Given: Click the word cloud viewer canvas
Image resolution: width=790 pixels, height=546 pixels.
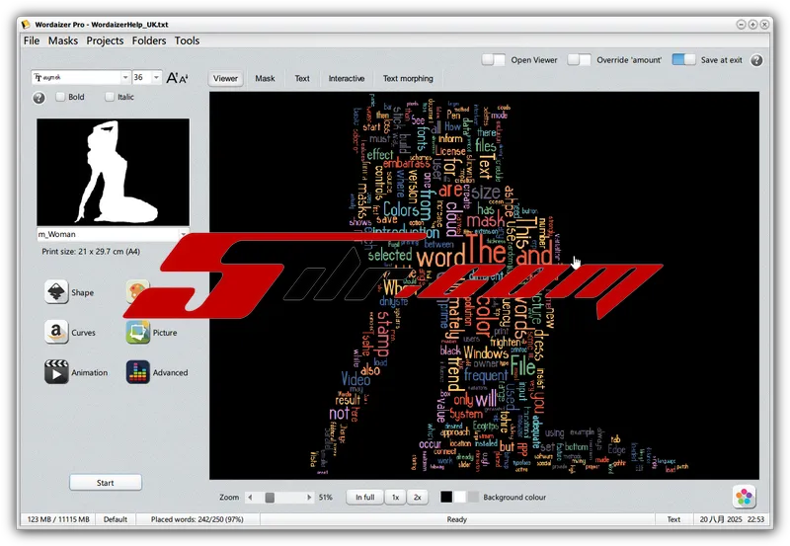Looking at the screenshot, I should (x=484, y=285).
